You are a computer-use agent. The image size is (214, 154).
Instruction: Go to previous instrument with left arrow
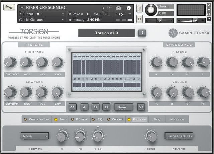coord(103,8)
